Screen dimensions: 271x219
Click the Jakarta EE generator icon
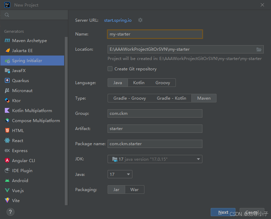tap(7, 50)
